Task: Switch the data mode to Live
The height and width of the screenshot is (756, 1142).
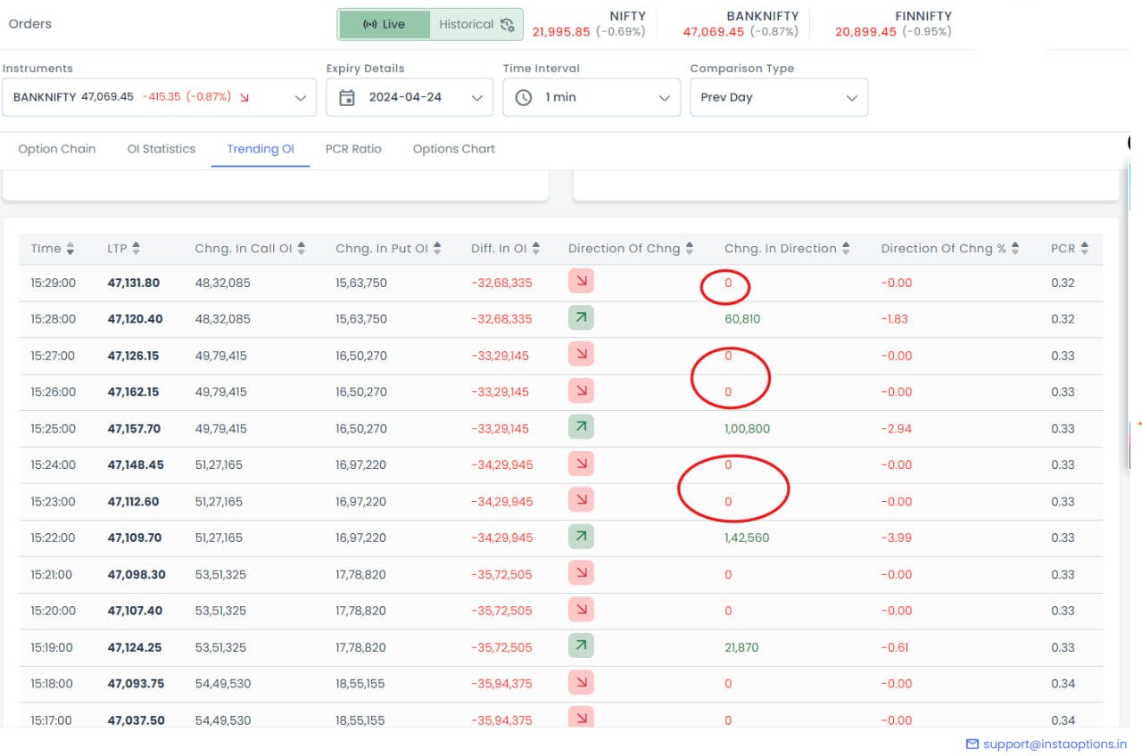Action: coord(385,24)
